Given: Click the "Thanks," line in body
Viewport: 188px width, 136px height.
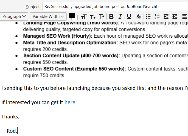Looking at the screenshot, I should tap(10, 116).
